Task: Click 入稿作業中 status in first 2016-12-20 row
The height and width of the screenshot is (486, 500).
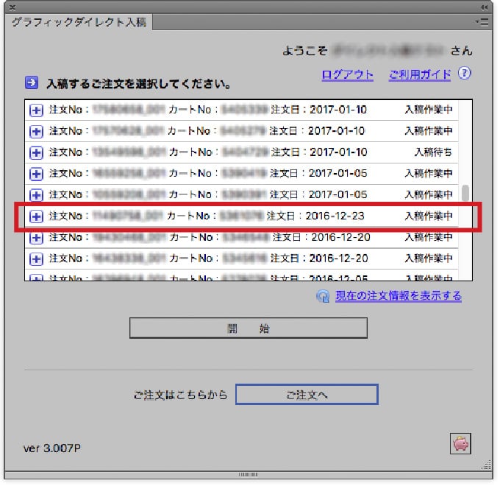Action: [x=428, y=237]
